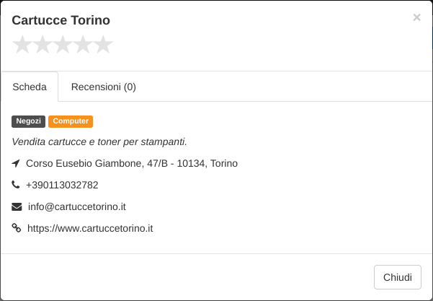Select the orange Computer category badge
Image resolution: width=433 pixels, height=301 pixels.
pos(71,121)
